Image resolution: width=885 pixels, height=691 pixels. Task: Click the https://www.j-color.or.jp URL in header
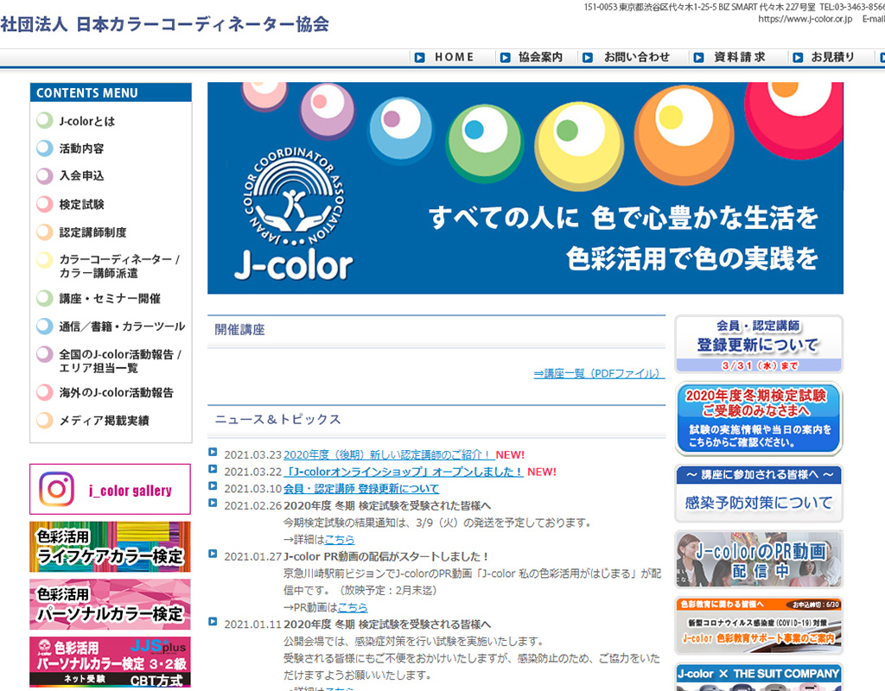click(x=805, y=19)
